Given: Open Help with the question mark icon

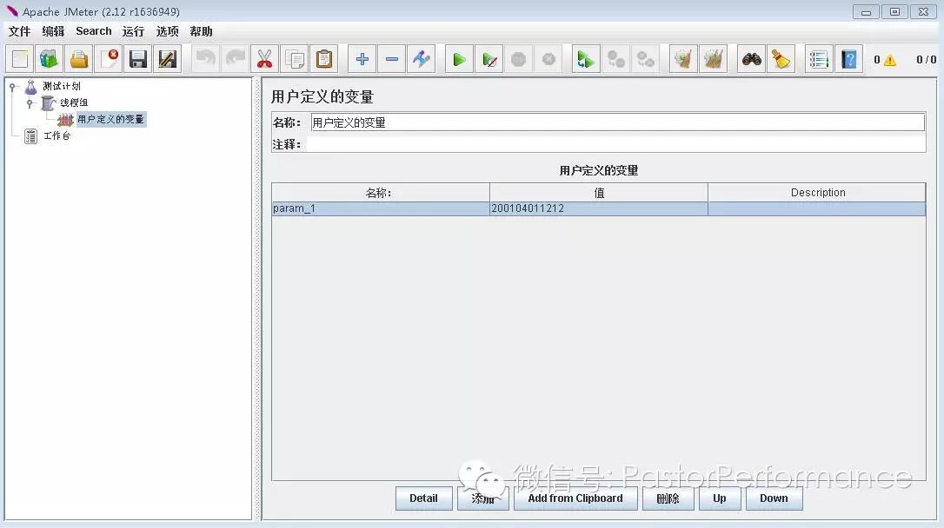Looking at the screenshot, I should [849, 59].
